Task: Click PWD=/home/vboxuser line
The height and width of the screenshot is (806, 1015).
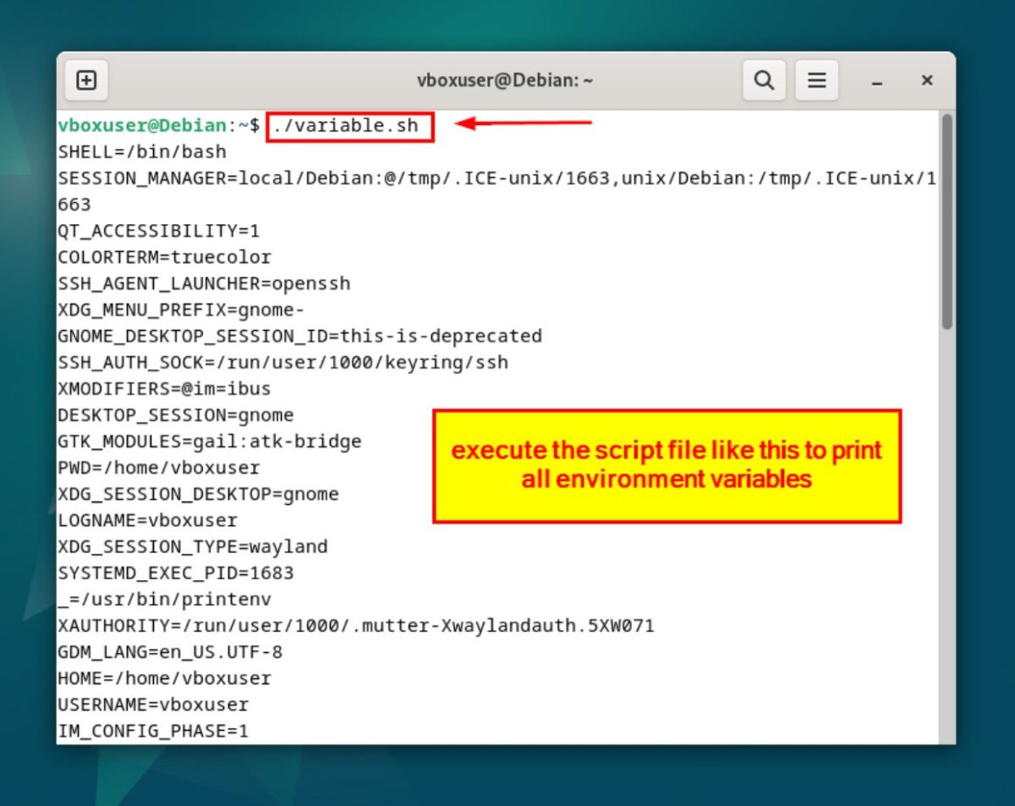Action: click(158, 467)
